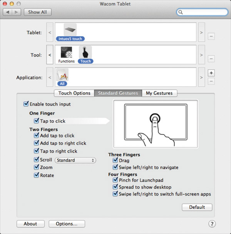Screen dimensions: 231x234
Task: Disable the Zoom gesture checkbox
Action: [37, 167]
